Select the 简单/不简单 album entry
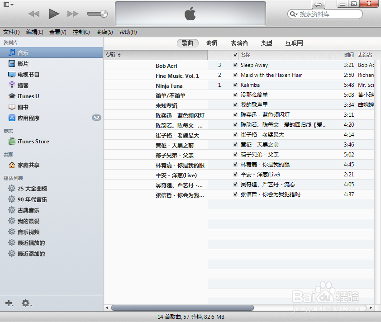 coord(171,96)
